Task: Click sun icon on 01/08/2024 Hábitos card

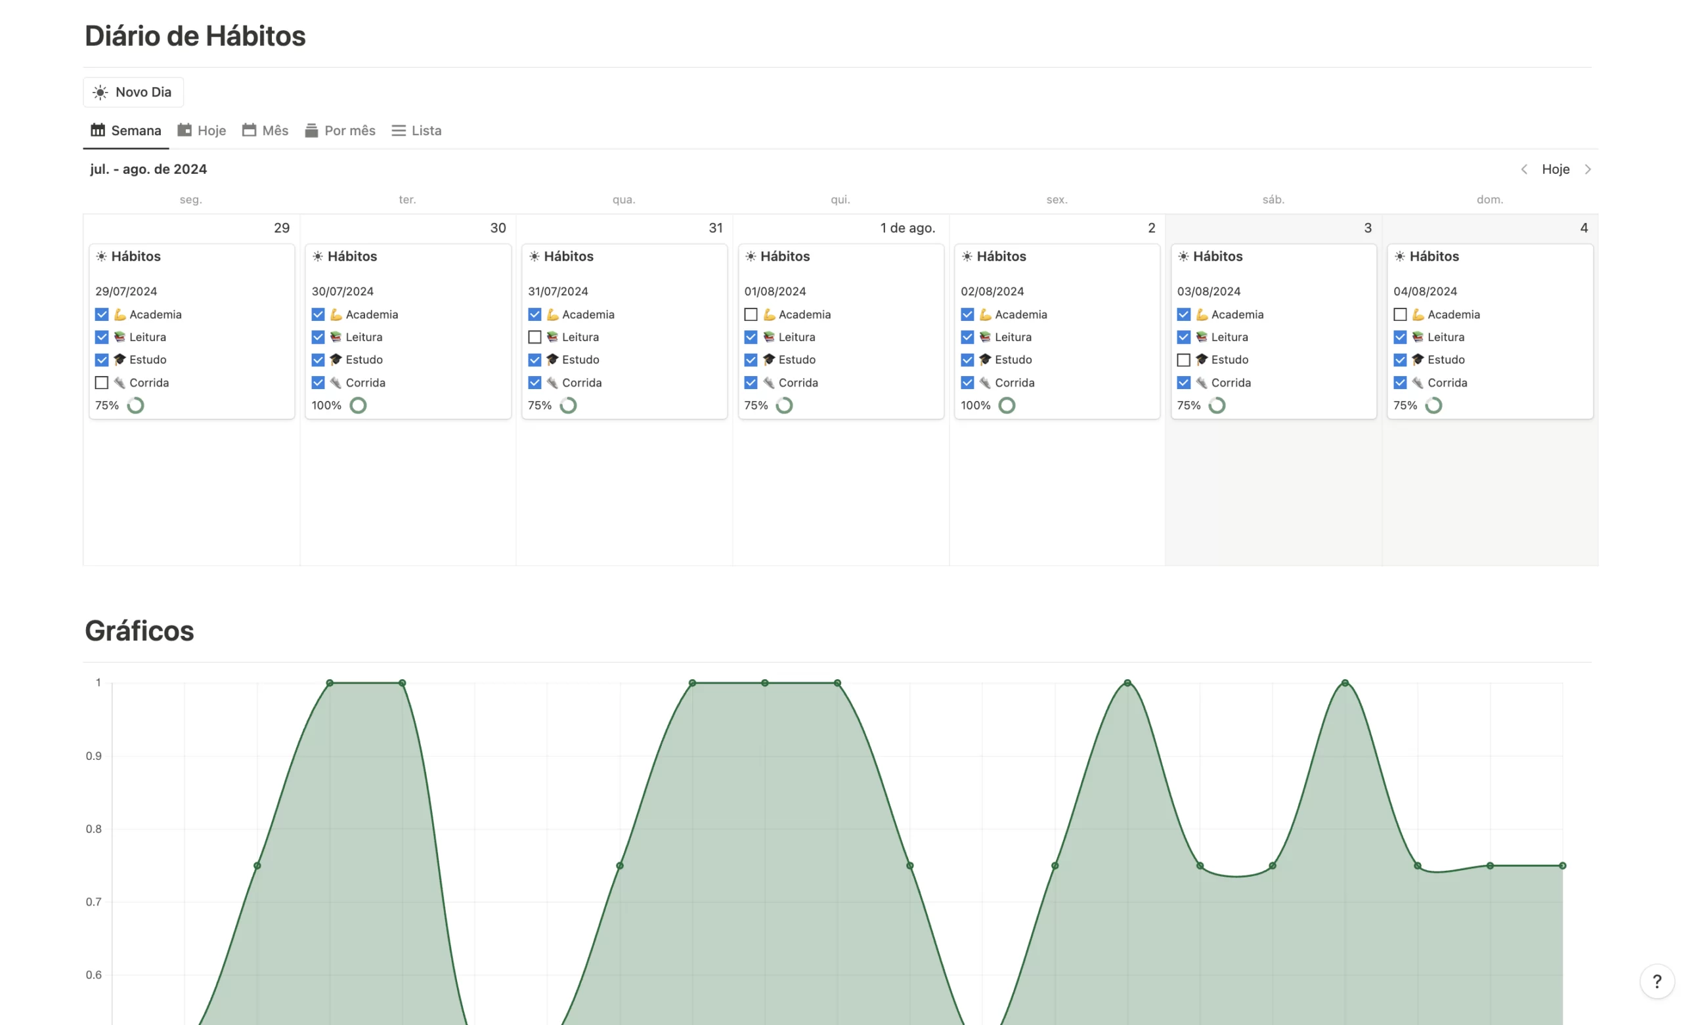Action: coord(751,257)
